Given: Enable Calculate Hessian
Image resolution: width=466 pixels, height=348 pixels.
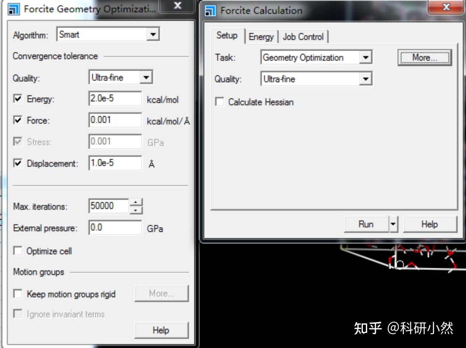Looking at the screenshot, I should [219, 102].
